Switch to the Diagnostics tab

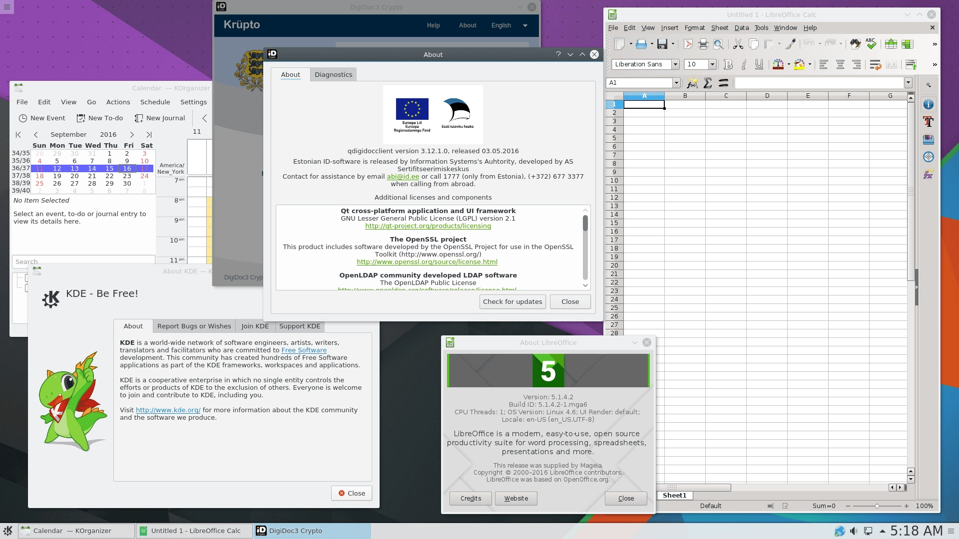(333, 75)
